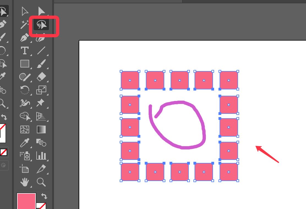Choose the Width tool
Screen dimensions: 306x209
coord(25,103)
